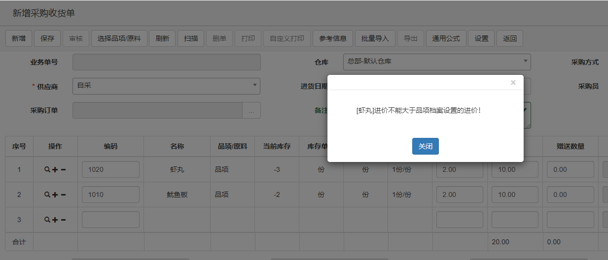608x260 pixels.
Task: Open the 供应商 dropdown showing 自采
Action: pyautogui.click(x=166, y=86)
